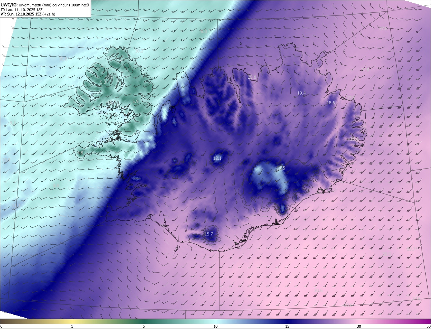This screenshot has height=329, width=431.
Task: Click the color scale tick label 30
Action: 359,326
